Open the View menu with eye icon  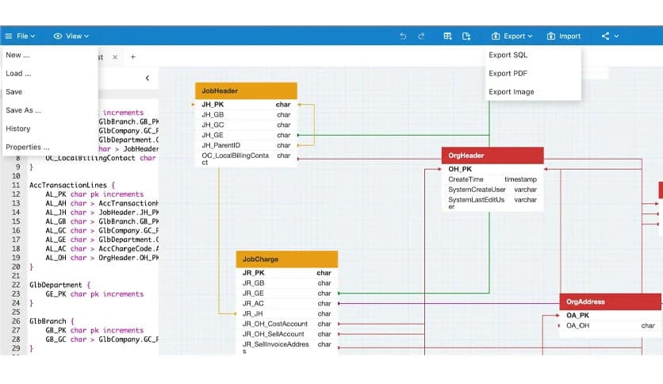[71, 36]
